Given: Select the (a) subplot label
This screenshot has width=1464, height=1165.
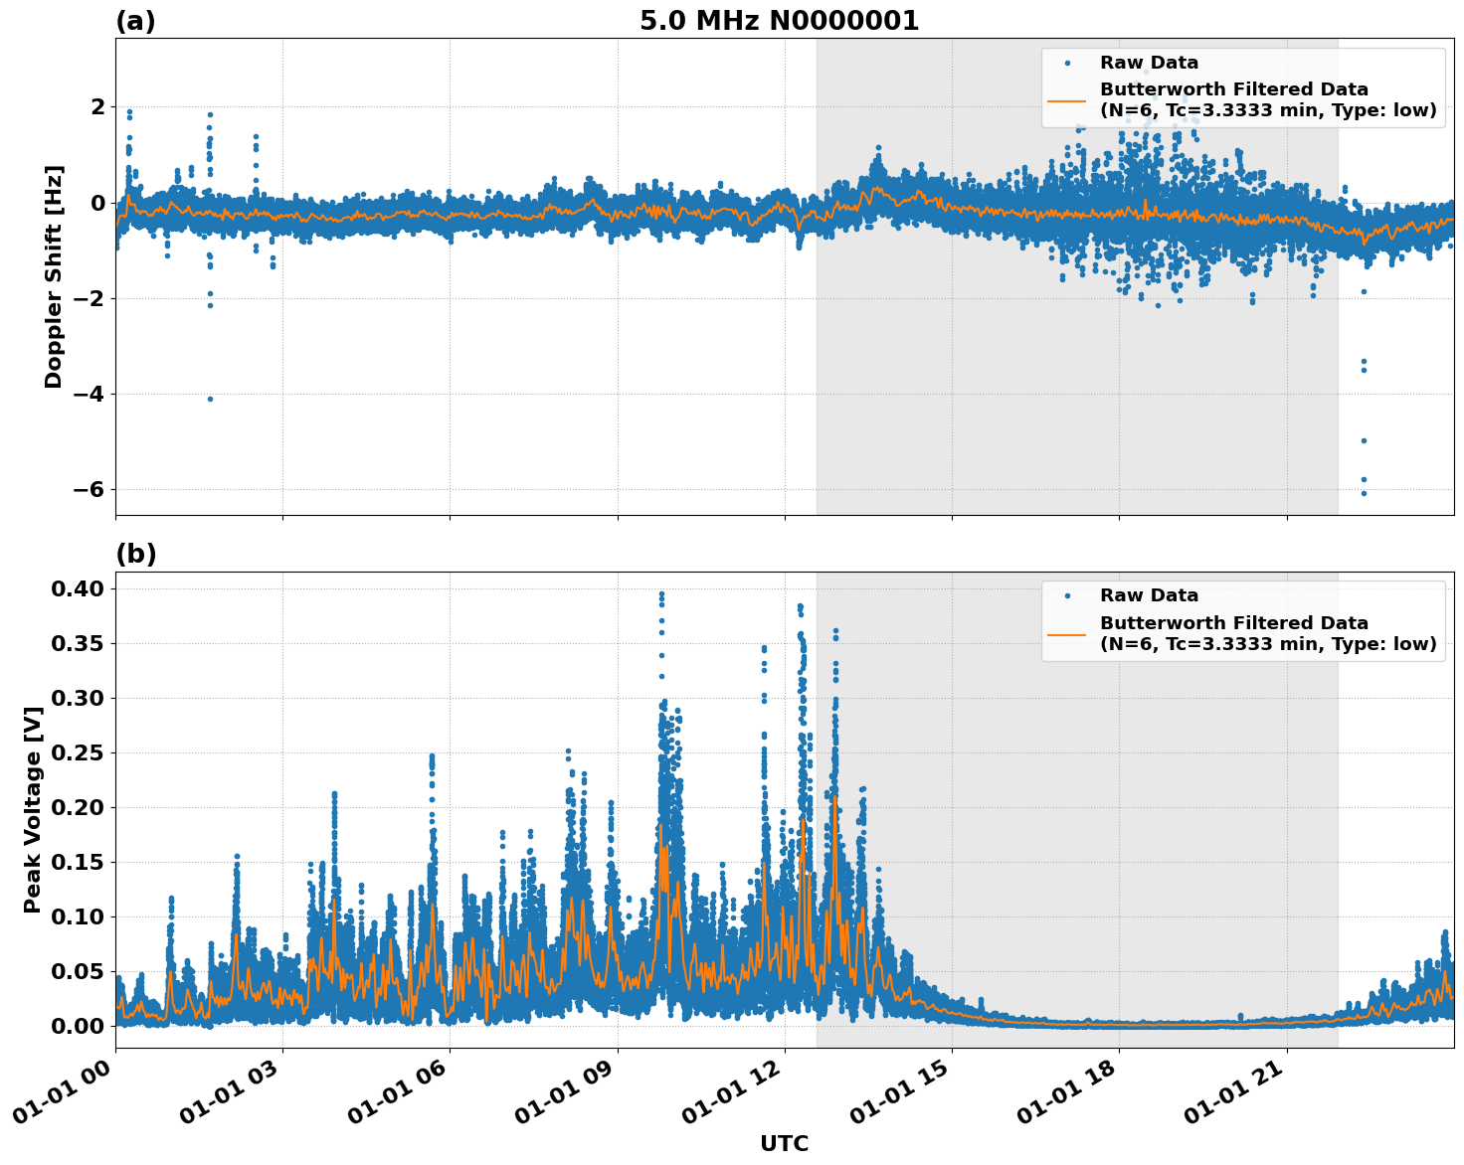Looking at the screenshot, I should 134,18.
